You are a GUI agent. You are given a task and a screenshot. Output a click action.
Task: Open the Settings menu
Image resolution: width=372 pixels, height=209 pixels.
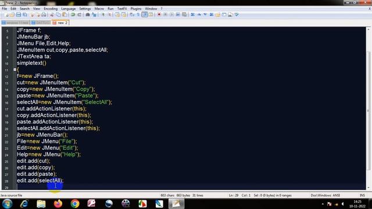pyautogui.click(x=85, y=9)
